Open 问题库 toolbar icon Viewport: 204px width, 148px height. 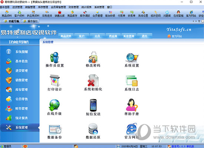(167, 14)
